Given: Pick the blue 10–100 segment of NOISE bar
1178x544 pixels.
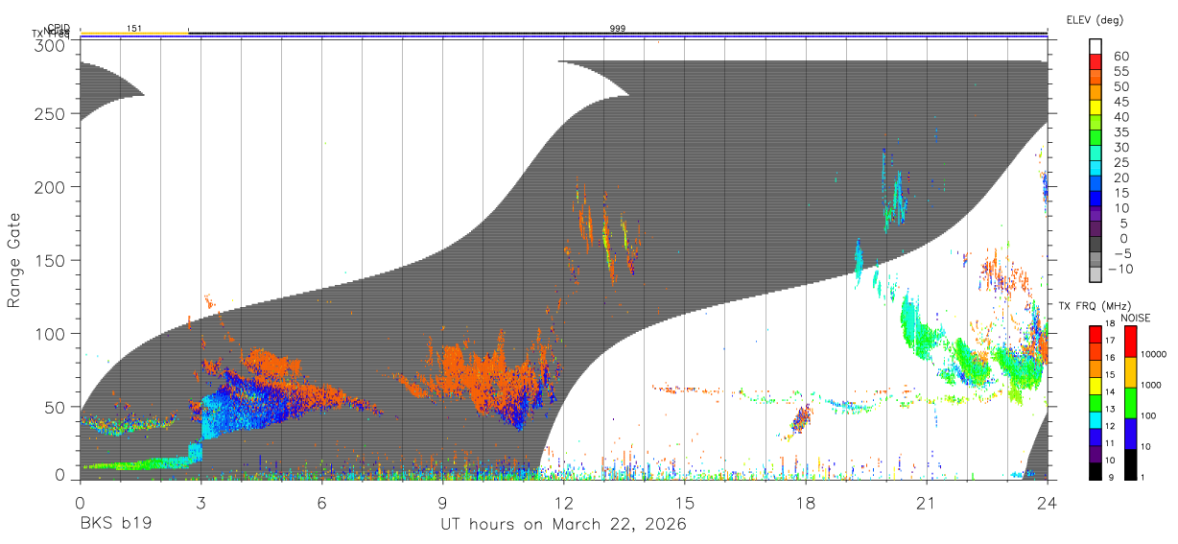Looking at the screenshot, I should [x=1129, y=433].
